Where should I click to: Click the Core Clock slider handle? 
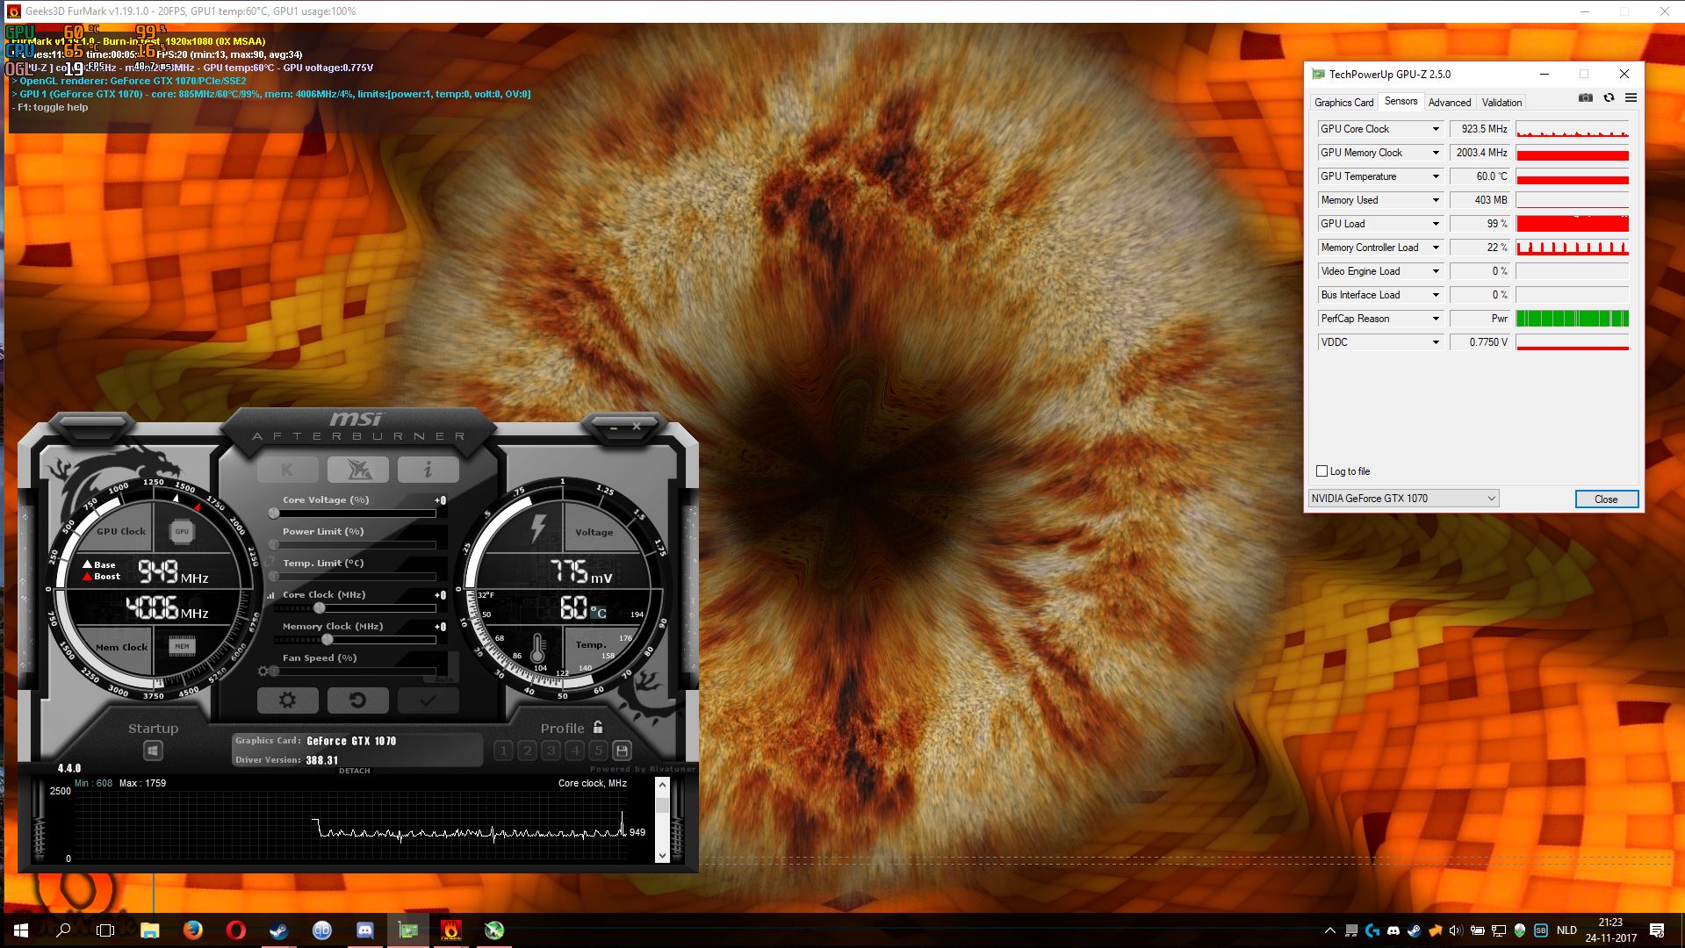point(320,608)
